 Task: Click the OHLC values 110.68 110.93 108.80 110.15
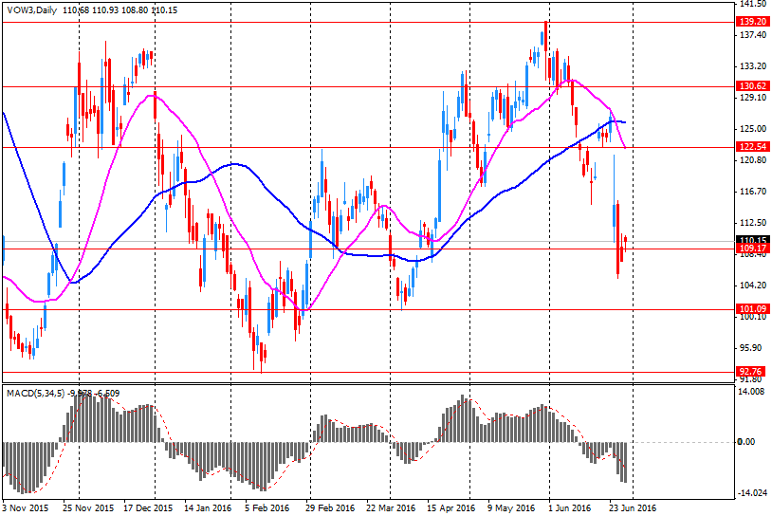[x=119, y=9]
